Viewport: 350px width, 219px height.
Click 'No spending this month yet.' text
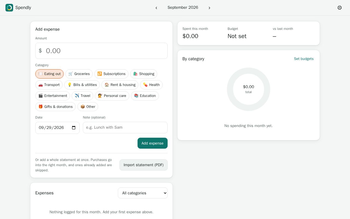pyautogui.click(x=249, y=126)
